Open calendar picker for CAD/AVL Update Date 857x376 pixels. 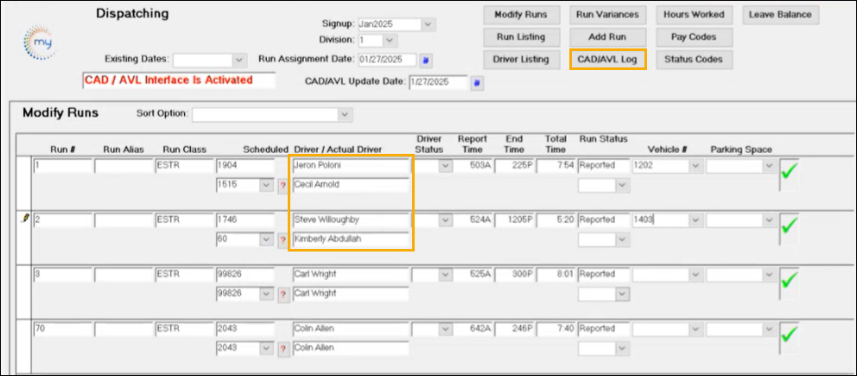click(x=477, y=83)
